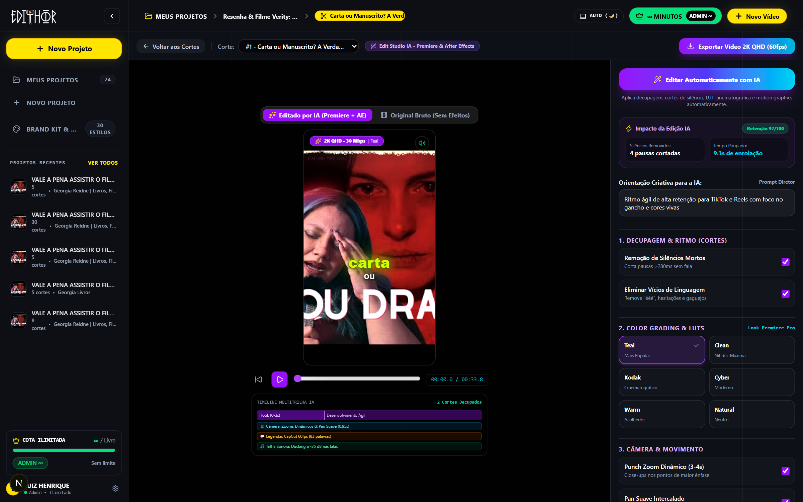Viewport: 803px width, 502px height.
Task: Click the green COTA ILIMITADA progress bar
Action: [x=64, y=450]
